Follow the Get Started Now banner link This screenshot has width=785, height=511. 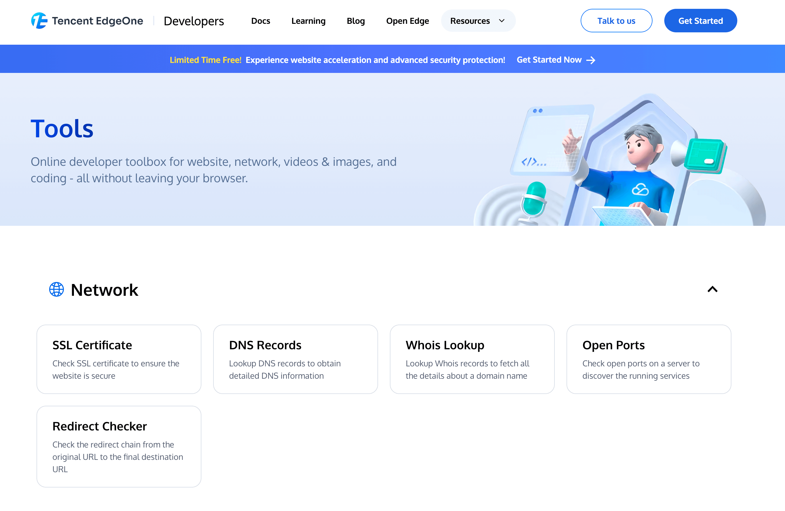coord(549,60)
